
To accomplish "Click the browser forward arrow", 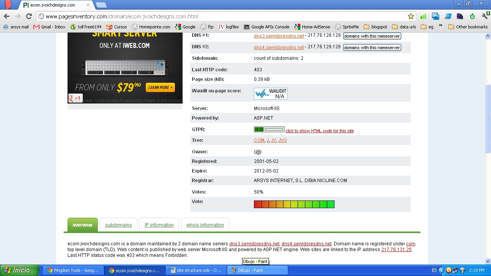I will pyautogui.click(x=18, y=16).
